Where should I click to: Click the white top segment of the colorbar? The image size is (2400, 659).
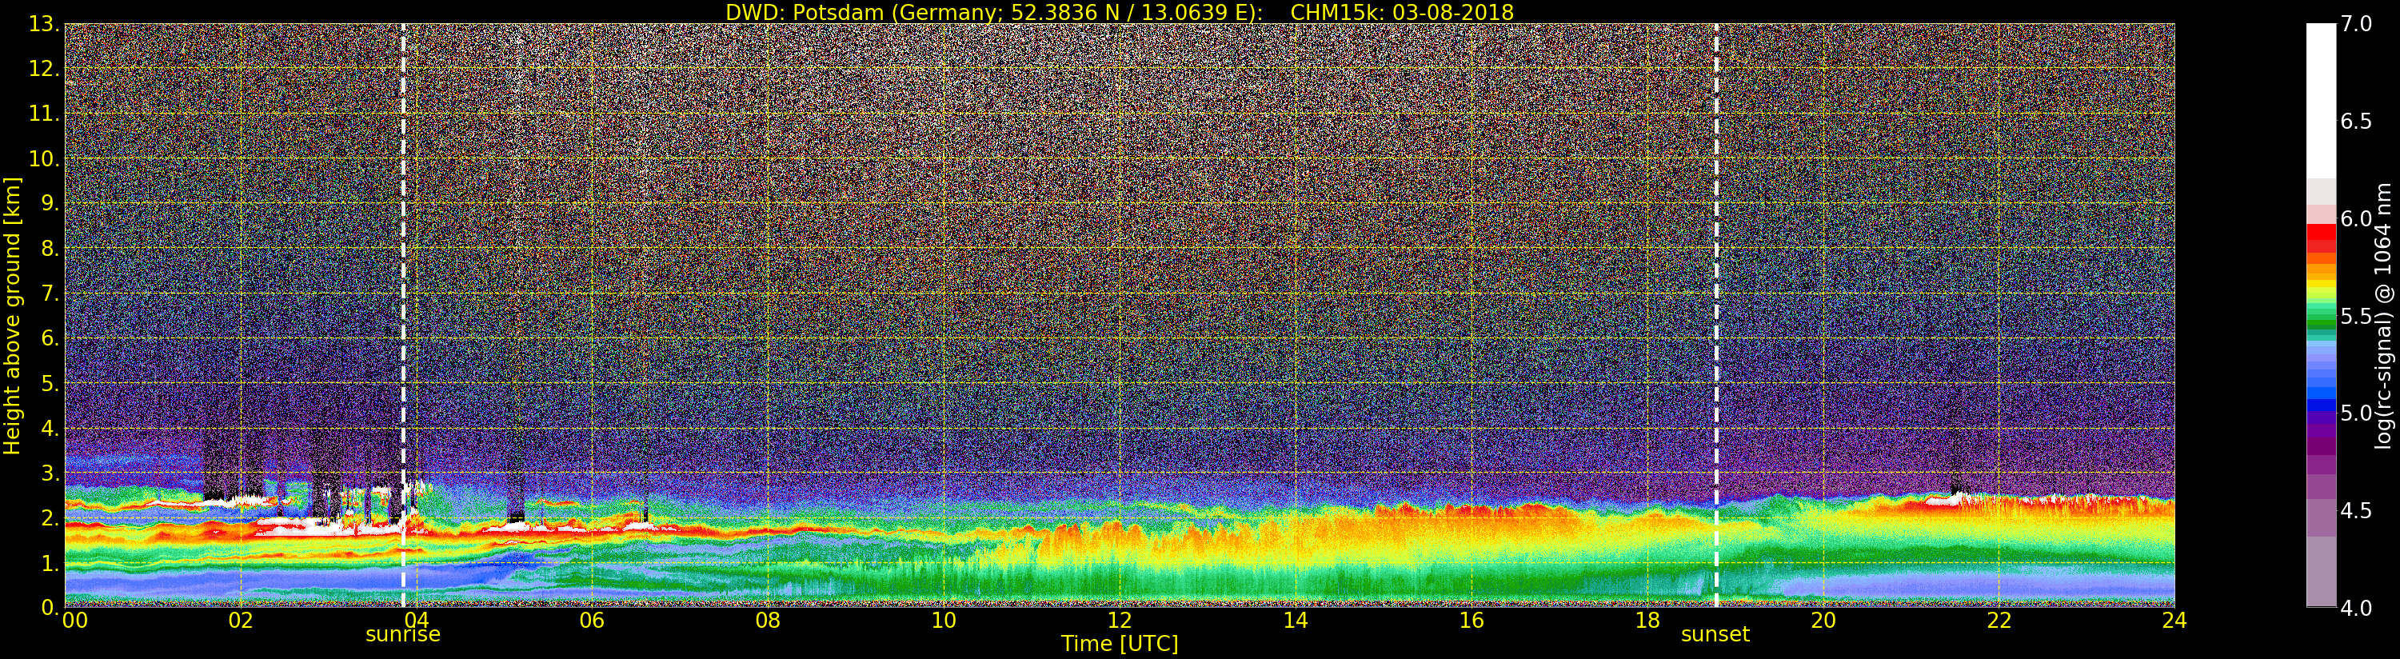click(2321, 101)
